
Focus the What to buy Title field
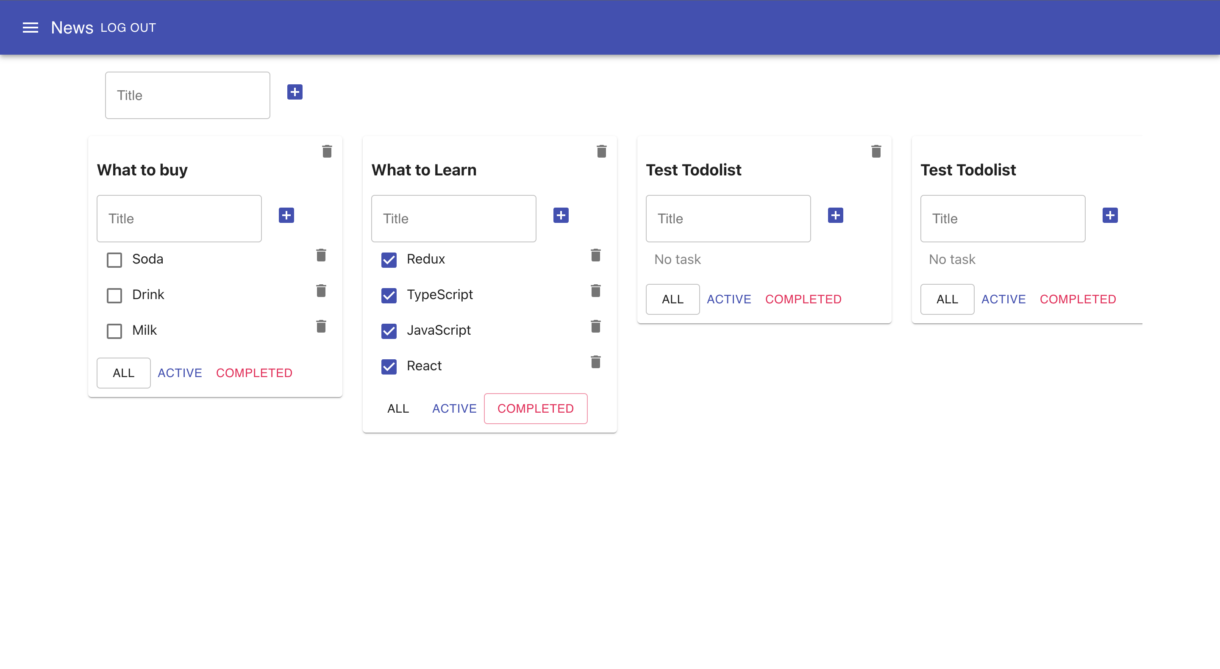[x=179, y=219]
